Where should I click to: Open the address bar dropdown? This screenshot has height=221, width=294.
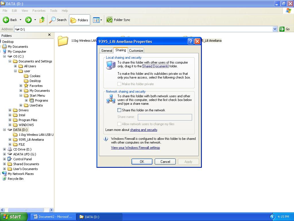[x=274, y=29]
